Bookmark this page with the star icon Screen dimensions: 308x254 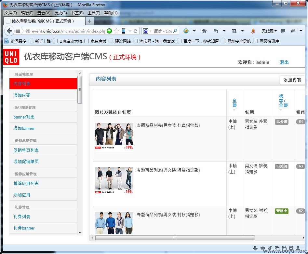[116, 31]
